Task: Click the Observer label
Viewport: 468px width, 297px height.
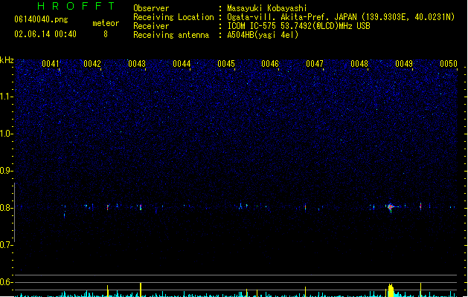Action: pyautogui.click(x=151, y=8)
